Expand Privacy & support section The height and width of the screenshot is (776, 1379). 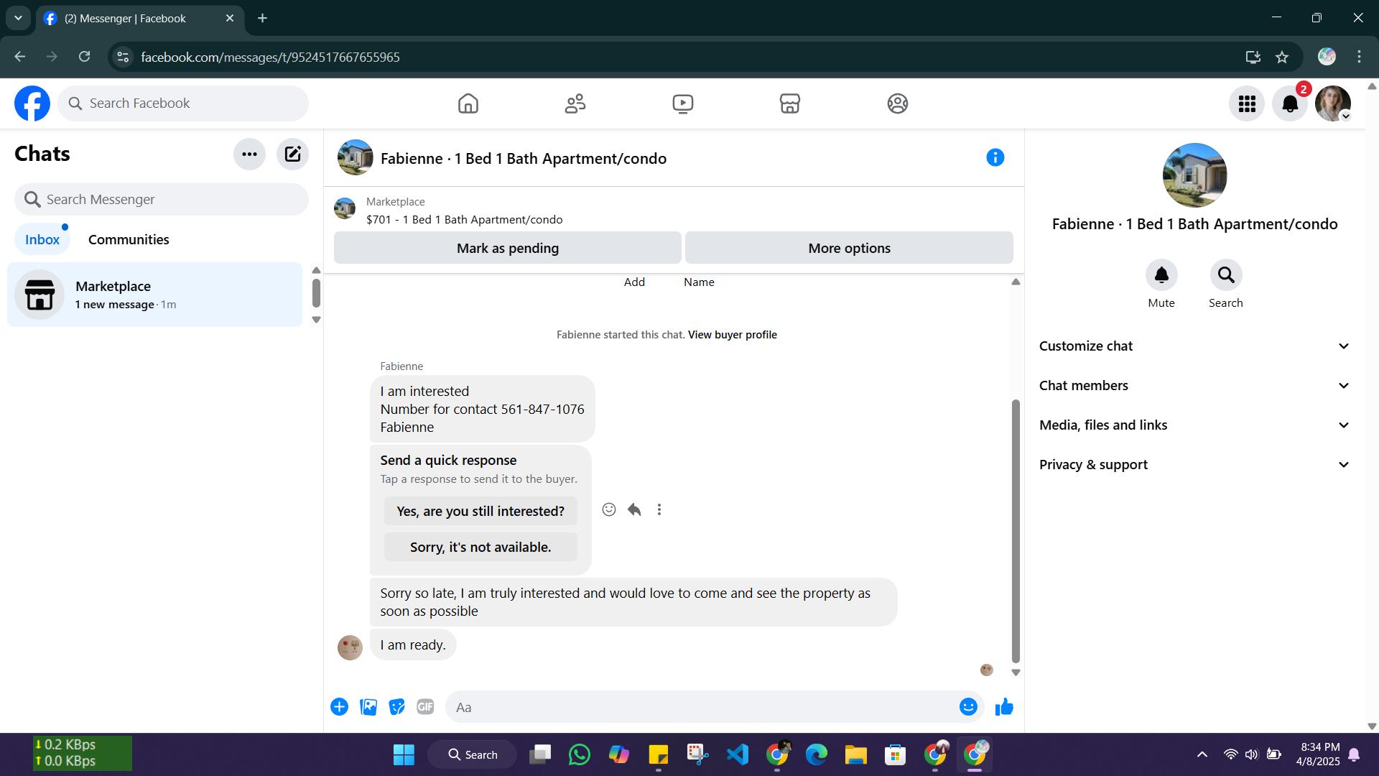coord(1194,465)
